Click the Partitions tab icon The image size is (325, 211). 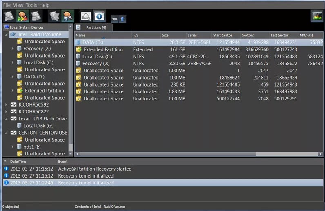coord(78,27)
